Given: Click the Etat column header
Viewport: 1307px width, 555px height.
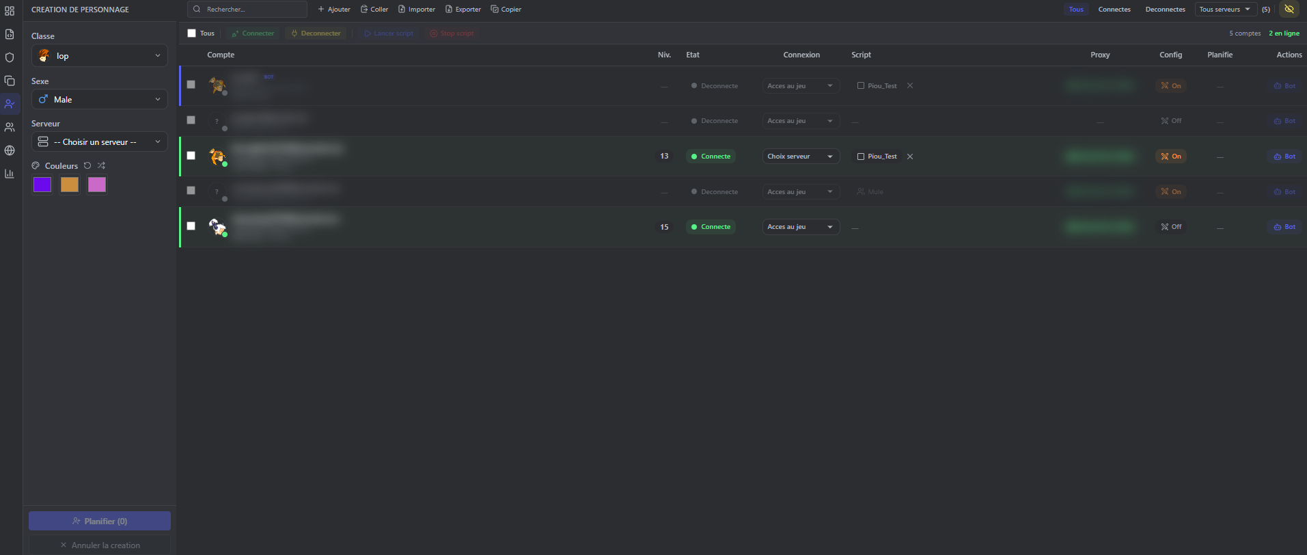Looking at the screenshot, I should [x=693, y=55].
